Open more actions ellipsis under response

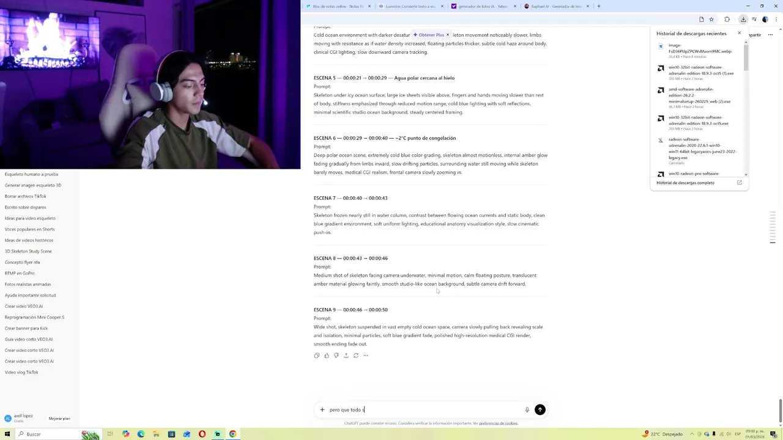pos(366,355)
